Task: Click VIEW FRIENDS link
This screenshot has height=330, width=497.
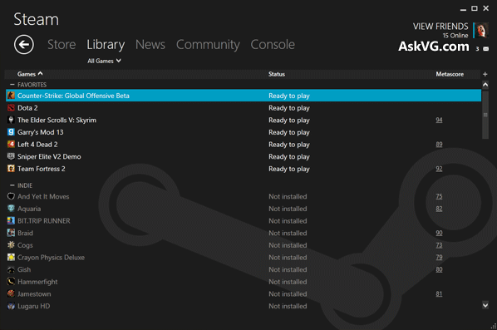Action: tap(440, 27)
